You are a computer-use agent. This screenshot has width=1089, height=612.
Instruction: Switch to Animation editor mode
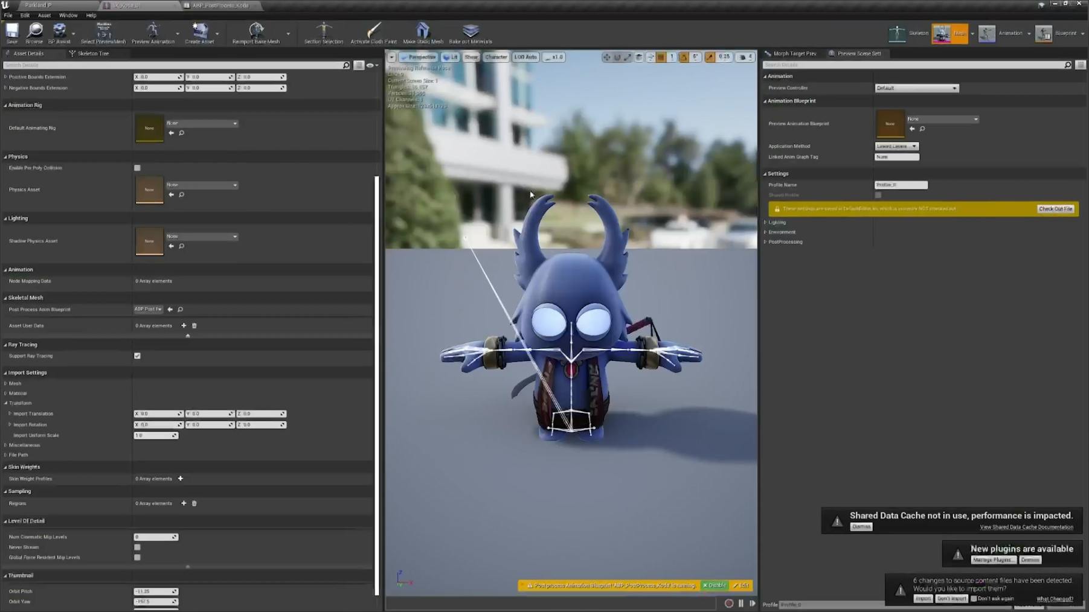pyautogui.click(x=1001, y=33)
